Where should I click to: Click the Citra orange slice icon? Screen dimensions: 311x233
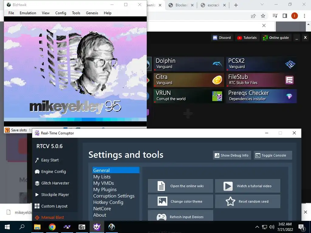217,80
